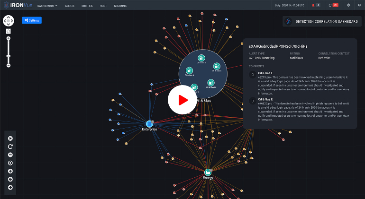Click the left arrow icon in the toolbar
Viewport: 365px width, 199px height.
(10, 179)
